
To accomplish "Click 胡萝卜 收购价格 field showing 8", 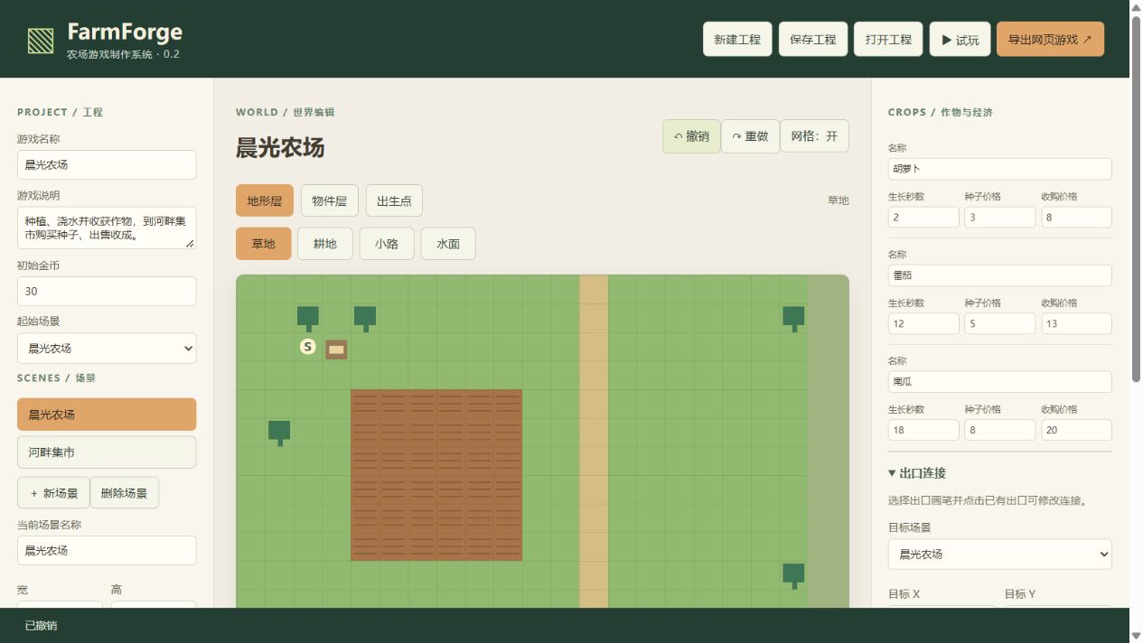I will pos(1076,217).
